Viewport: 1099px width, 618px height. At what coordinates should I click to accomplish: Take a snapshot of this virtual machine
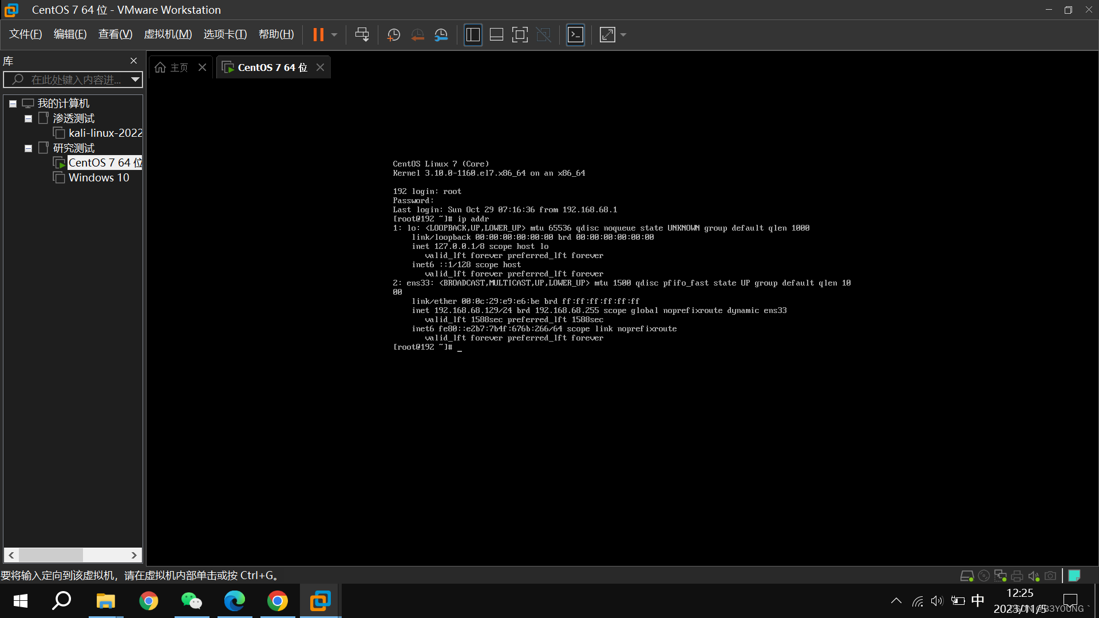[393, 34]
